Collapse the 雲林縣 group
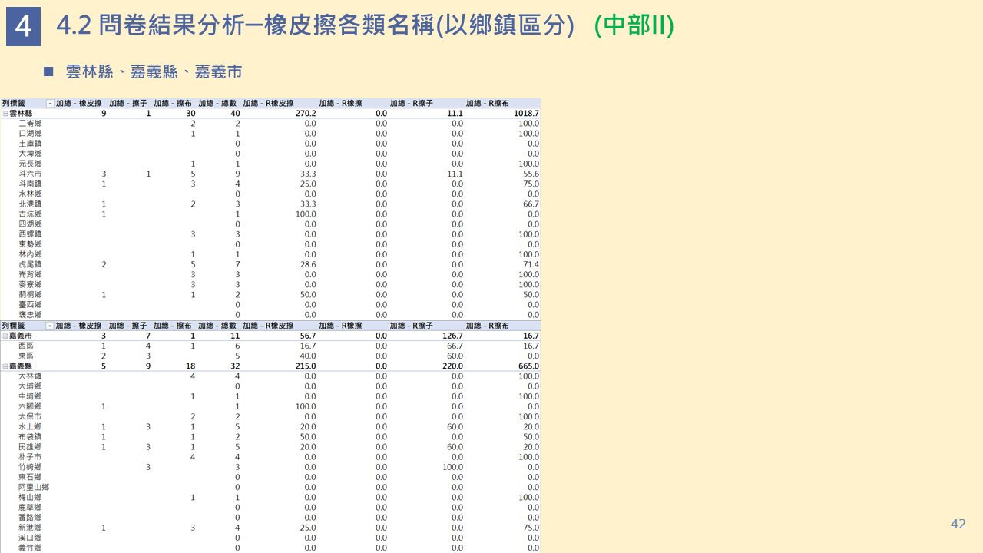The image size is (983, 553). tap(5, 113)
